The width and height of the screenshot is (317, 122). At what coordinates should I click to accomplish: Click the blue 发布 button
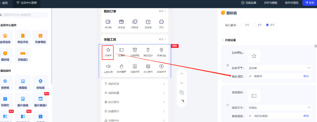click(x=309, y=3)
